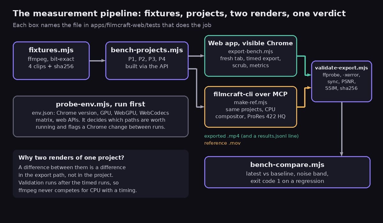Click "fresh tab, timed export," line

(251, 58)
